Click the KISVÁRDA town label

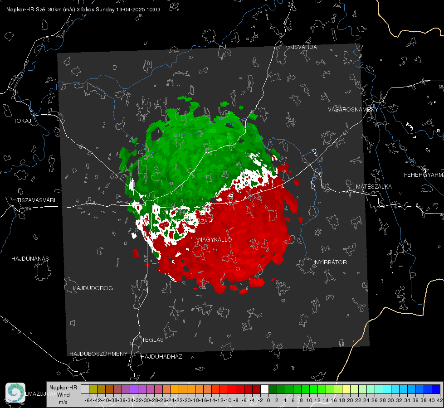point(303,47)
